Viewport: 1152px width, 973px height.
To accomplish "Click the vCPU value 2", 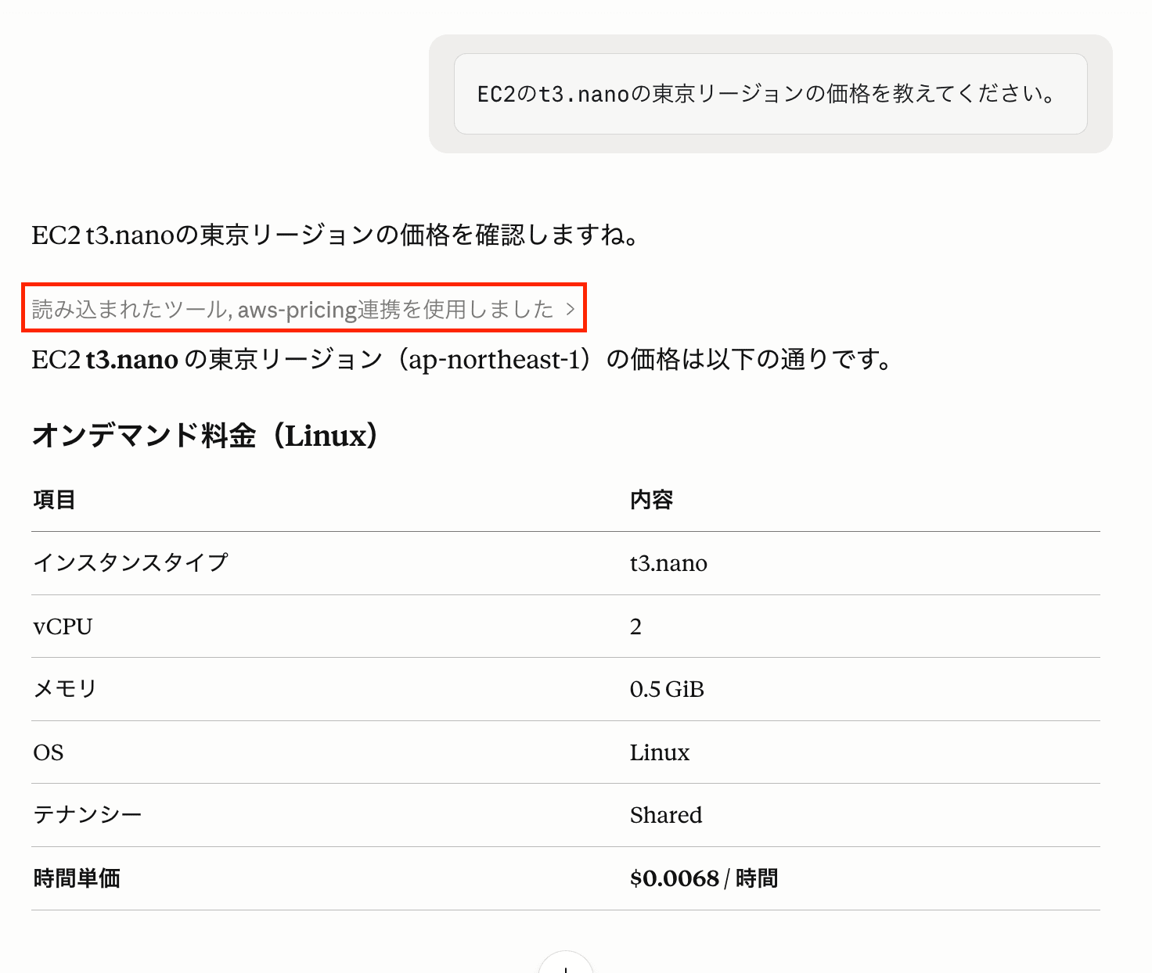I will click(x=635, y=627).
